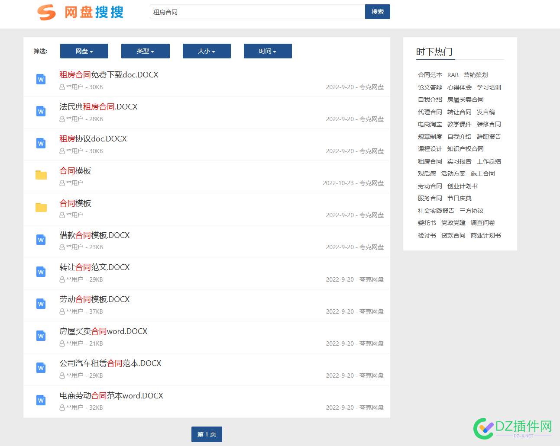Open the 网盘 filter dropdown

click(84, 51)
